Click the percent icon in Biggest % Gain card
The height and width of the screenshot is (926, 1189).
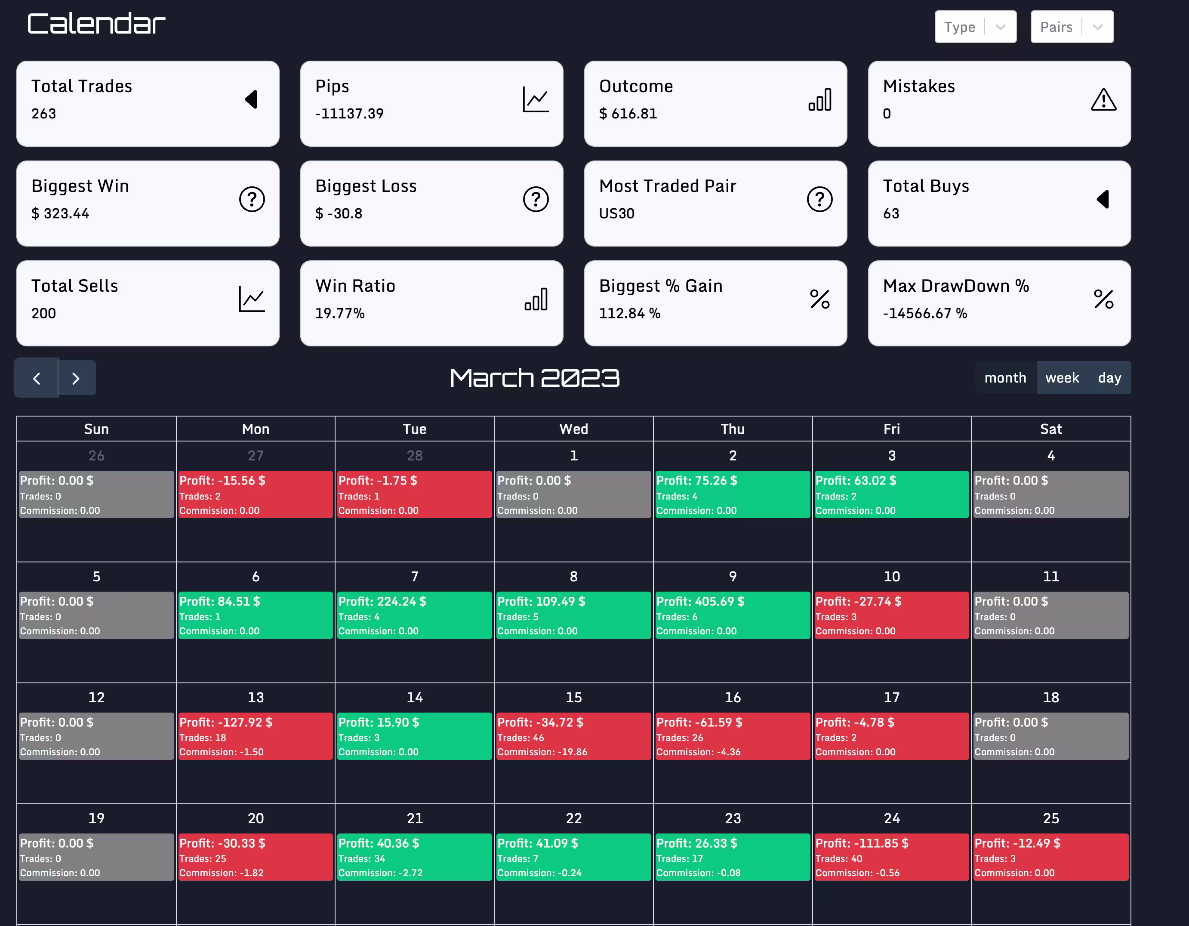tap(819, 299)
